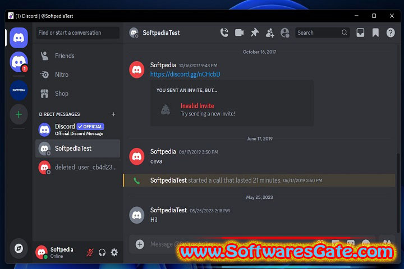
Task: Open the server with one notification badge
Action: point(19,62)
